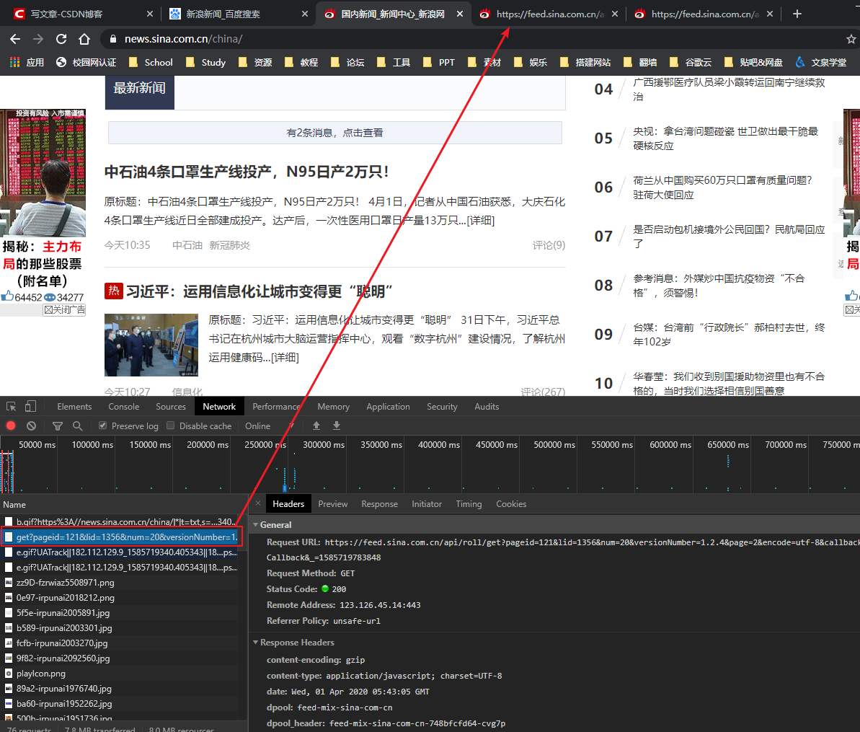Open the 文泉学堂 bookmark
Image resolution: width=860 pixels, height=732 pixels.
point(821,62)
